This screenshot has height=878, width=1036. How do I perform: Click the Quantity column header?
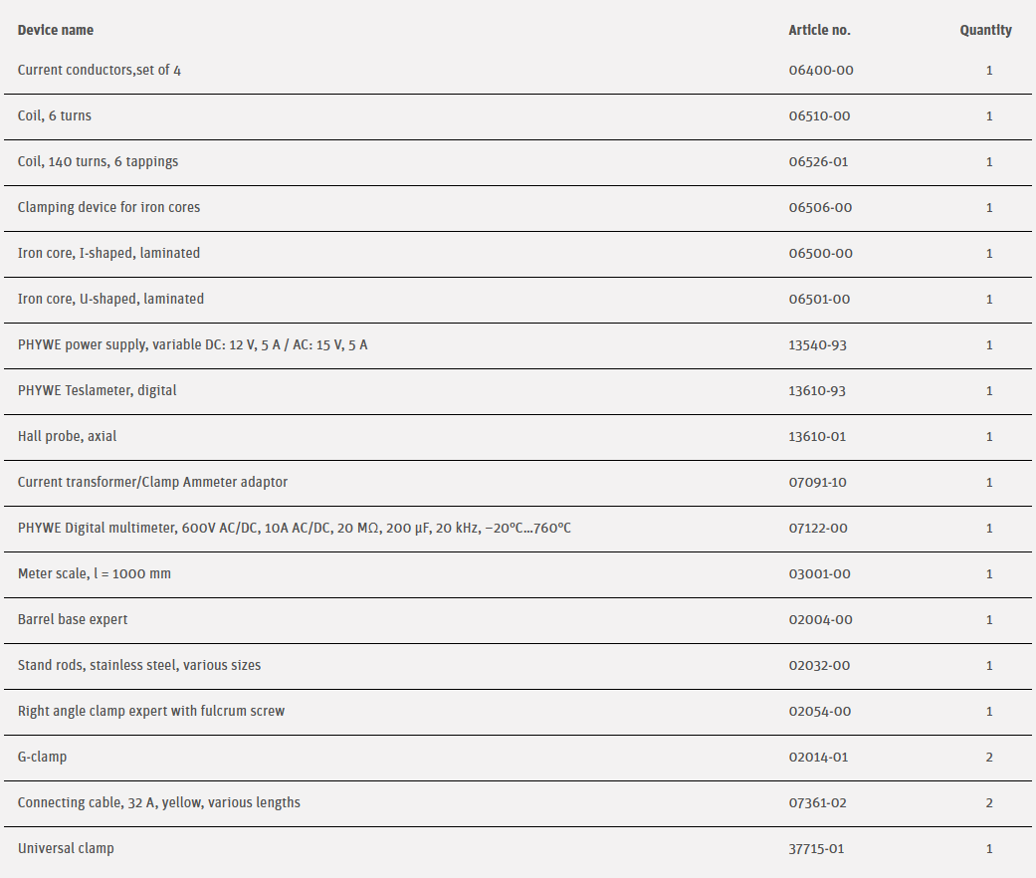985,30
